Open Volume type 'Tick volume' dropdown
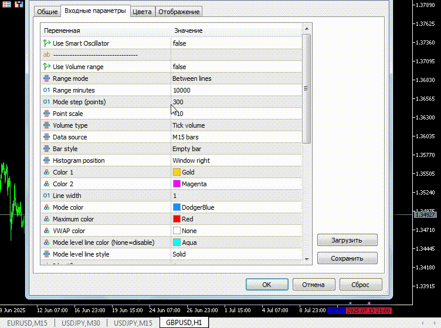 pyautogui.click(x=236, y=125)
